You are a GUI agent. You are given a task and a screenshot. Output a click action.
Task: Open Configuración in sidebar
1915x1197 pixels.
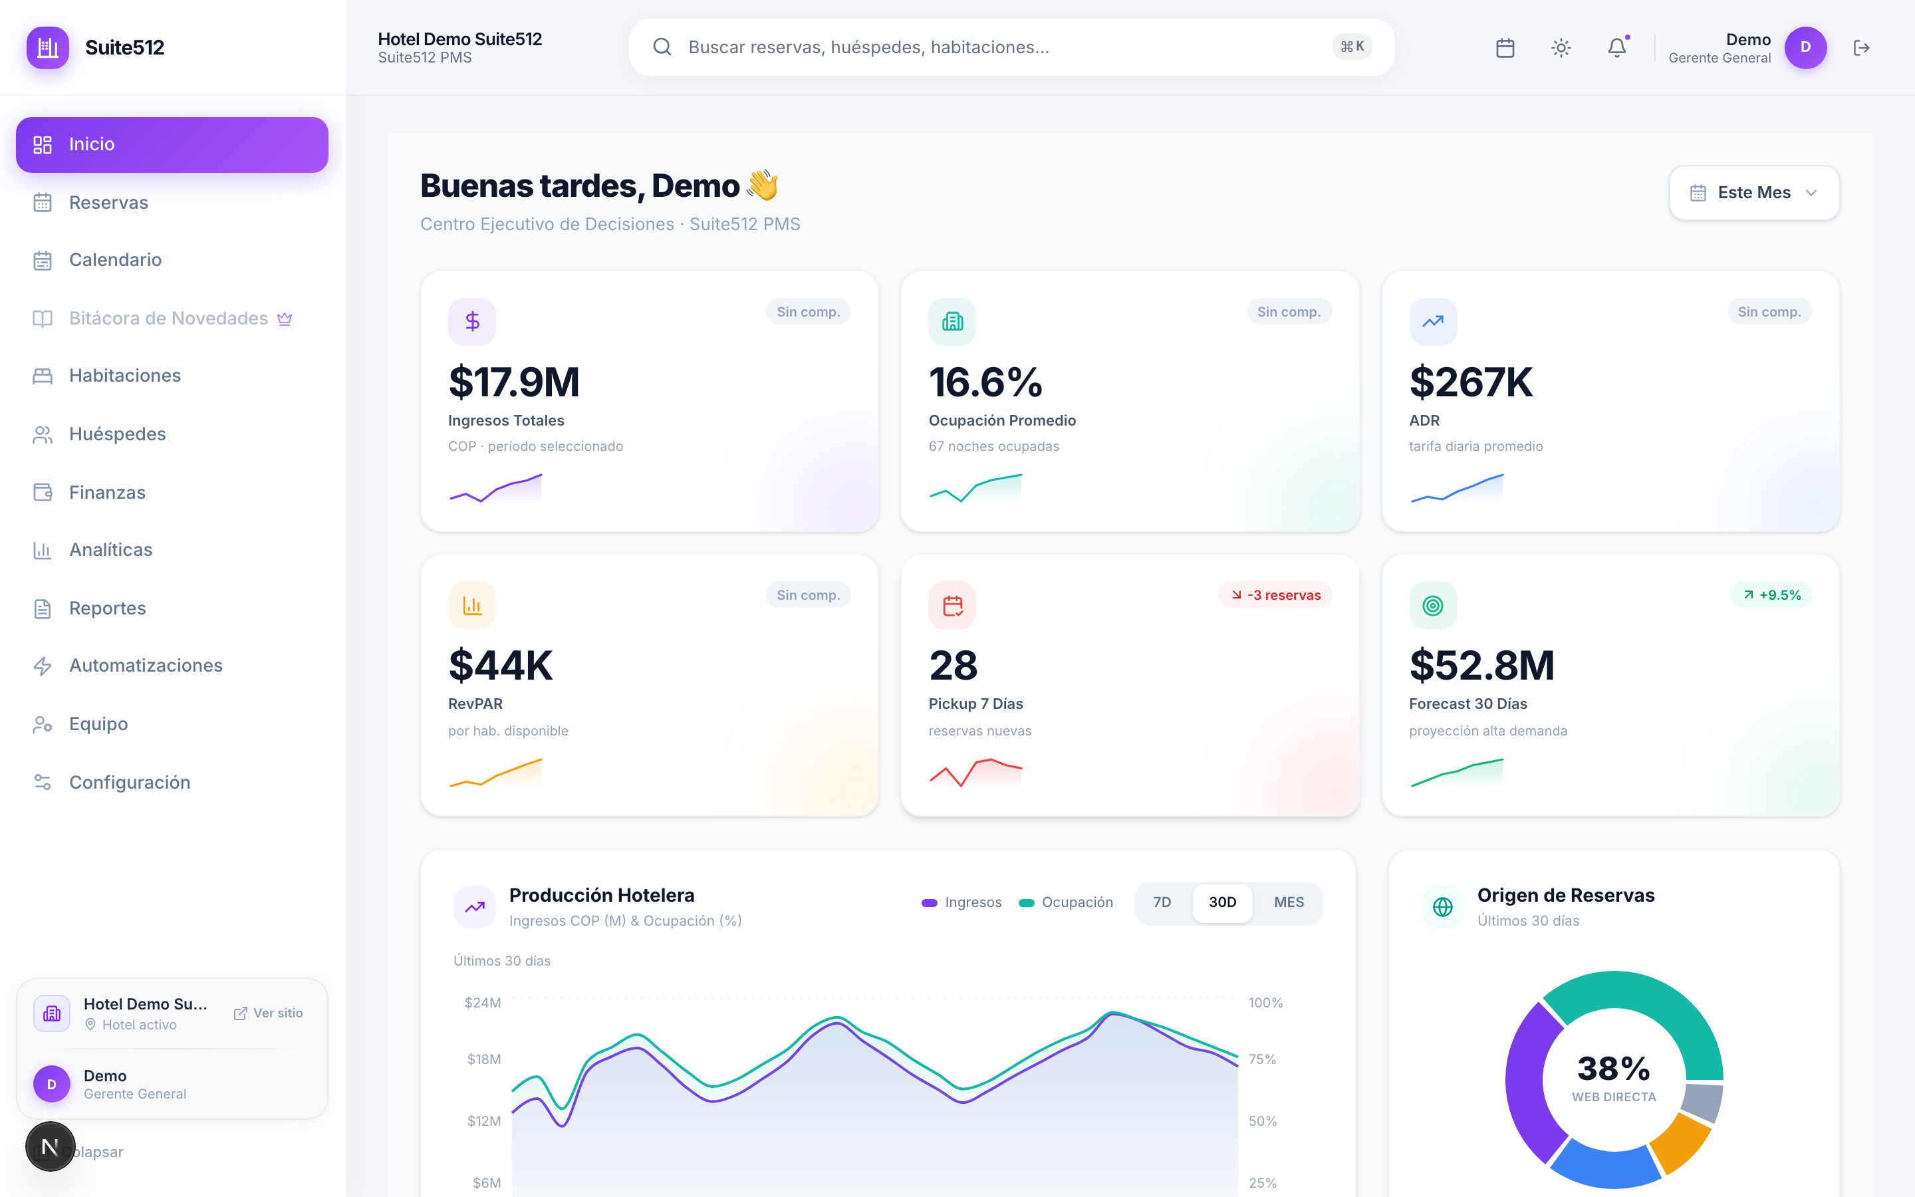coord(172,782)
